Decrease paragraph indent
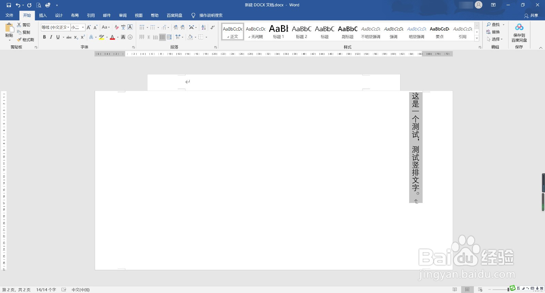545x293 pixels. pos(175,27)
